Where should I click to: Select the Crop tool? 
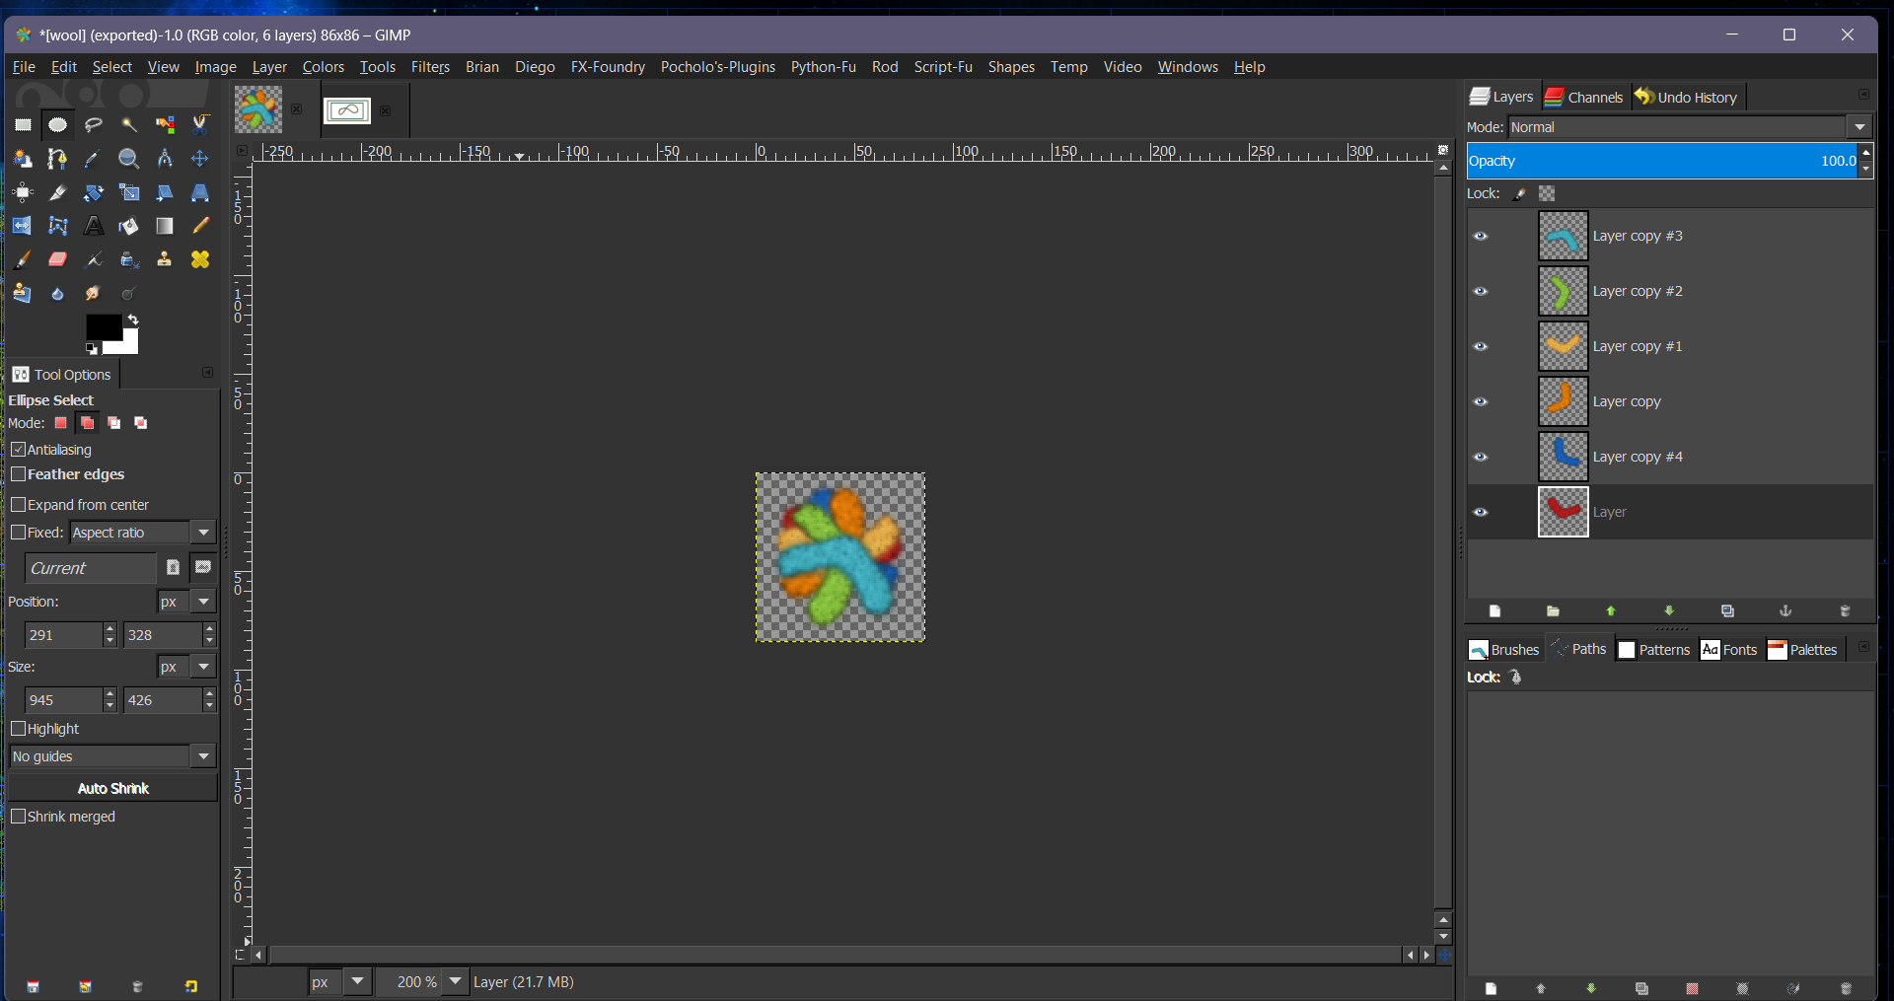[x=58, y=192]
